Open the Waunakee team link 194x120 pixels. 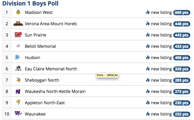tap(35, 114)
